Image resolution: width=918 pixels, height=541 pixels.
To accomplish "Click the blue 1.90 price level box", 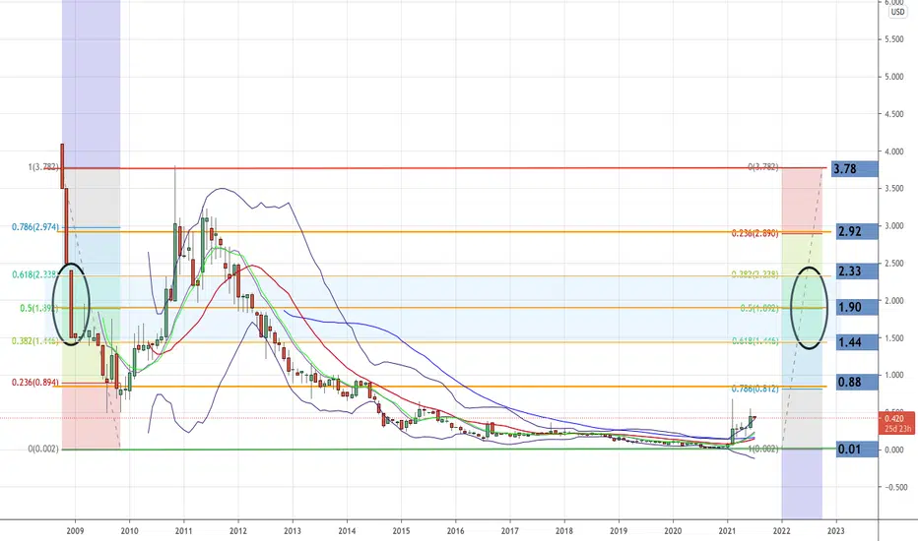I will 857,307.
